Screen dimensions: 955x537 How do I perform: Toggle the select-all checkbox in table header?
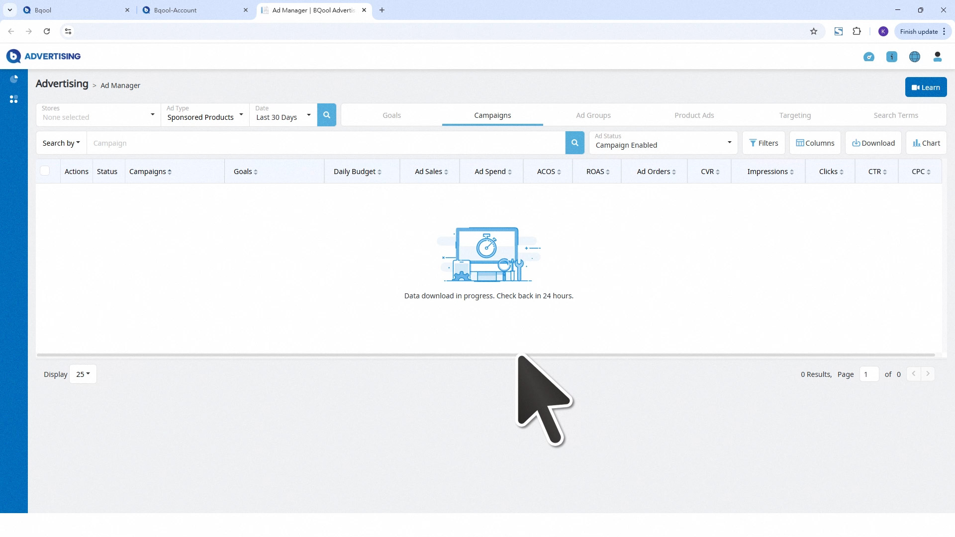pos(45,171)
